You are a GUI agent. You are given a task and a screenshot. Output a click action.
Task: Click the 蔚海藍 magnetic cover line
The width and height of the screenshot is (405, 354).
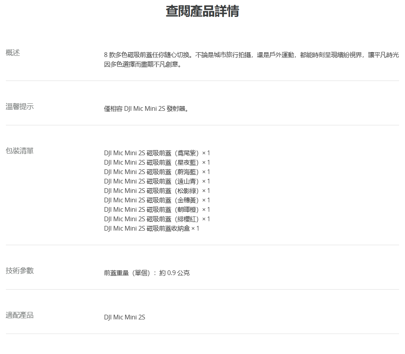pyautogui.click(x=157, y=172)
